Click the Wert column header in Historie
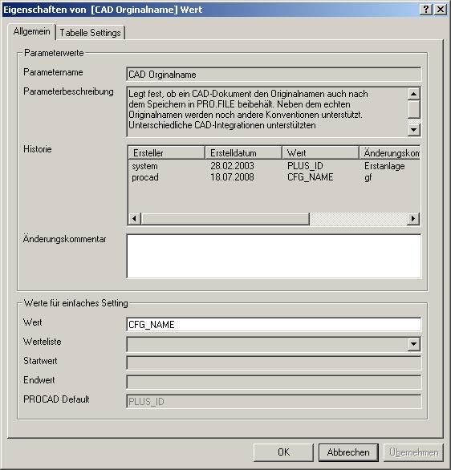451x470 pixels. point(320,153)
